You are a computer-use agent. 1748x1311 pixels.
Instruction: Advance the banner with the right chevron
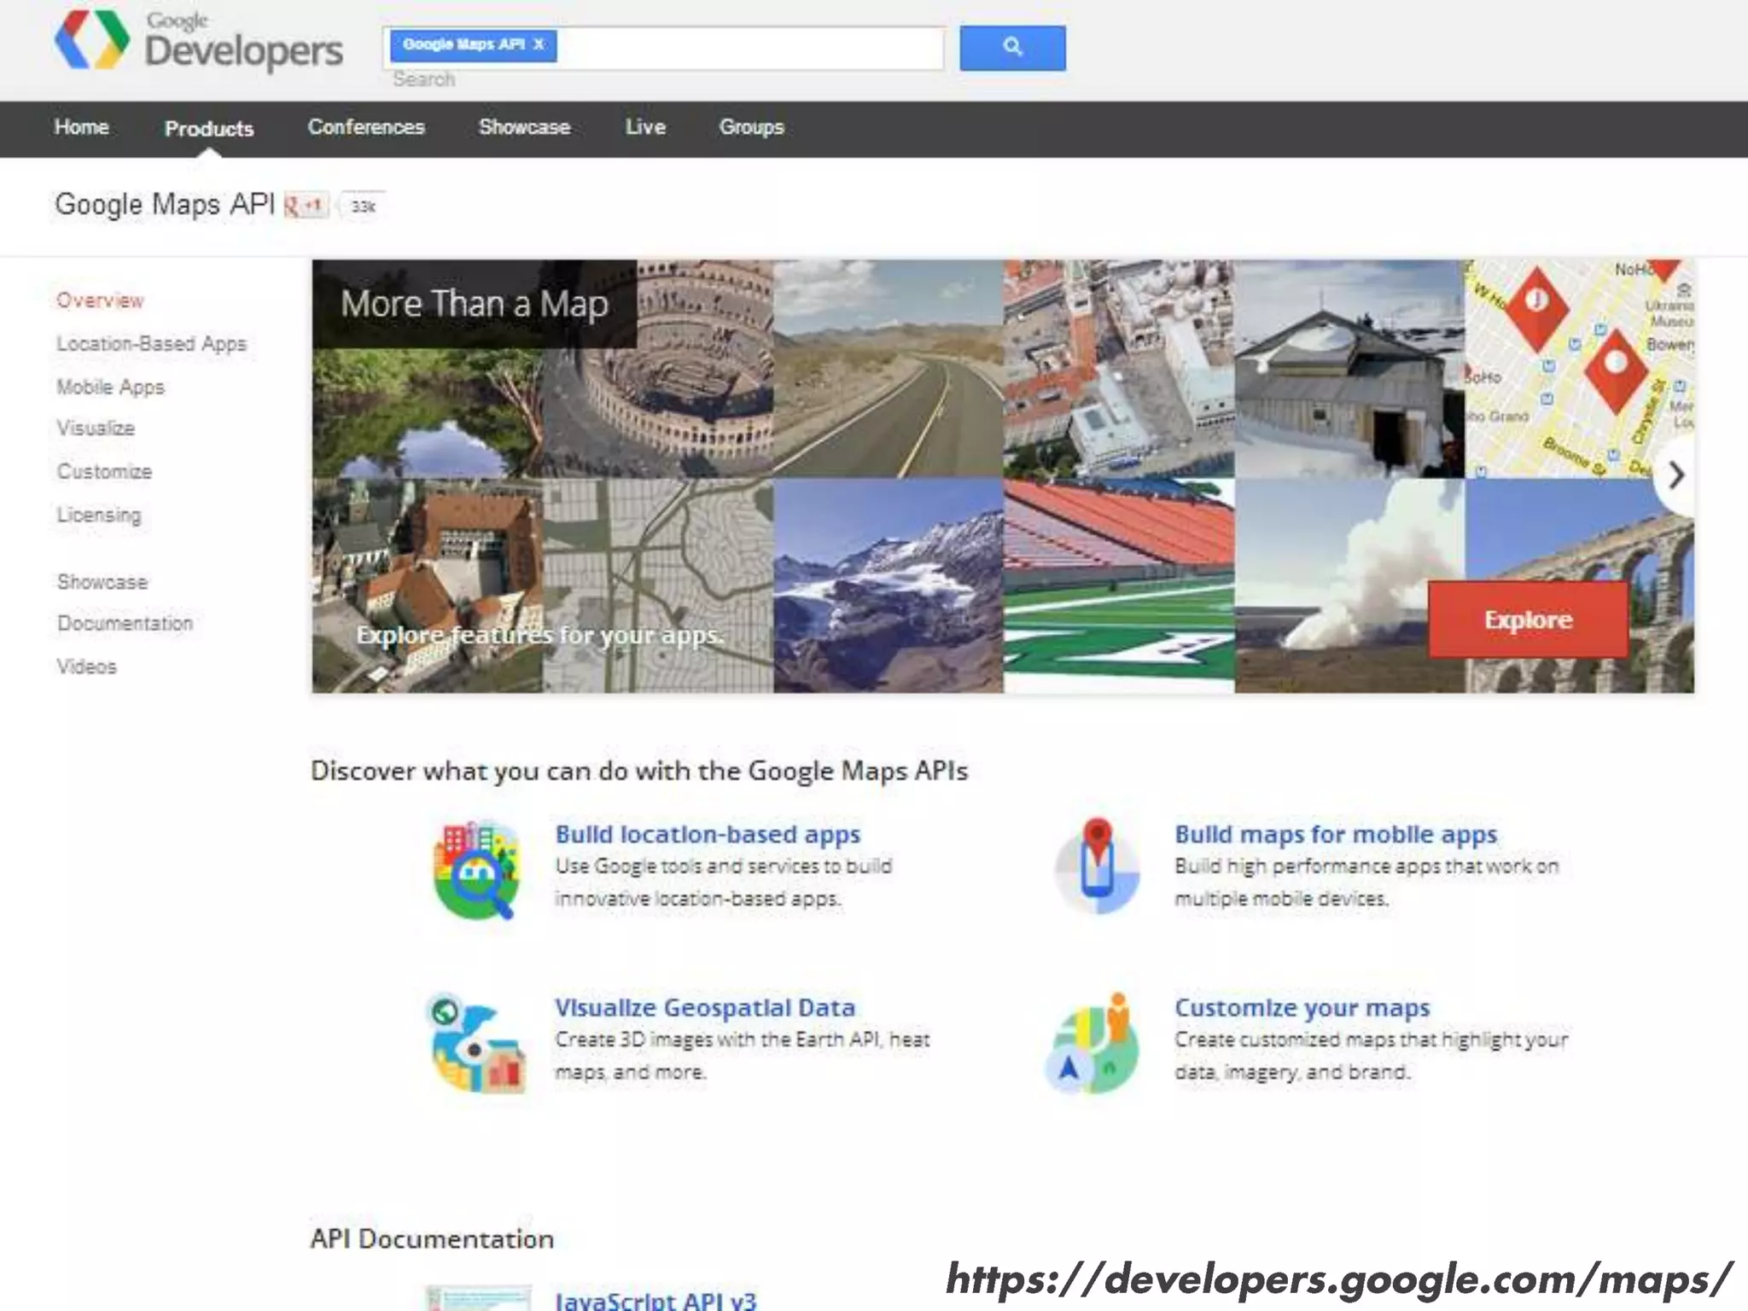click(1675, 475)
